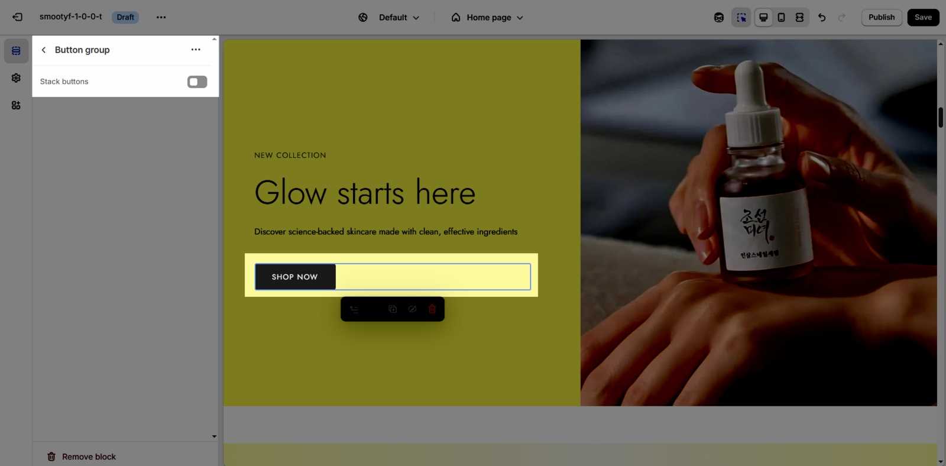Duplicate the selected block from floating toolbar

point(393,309)
